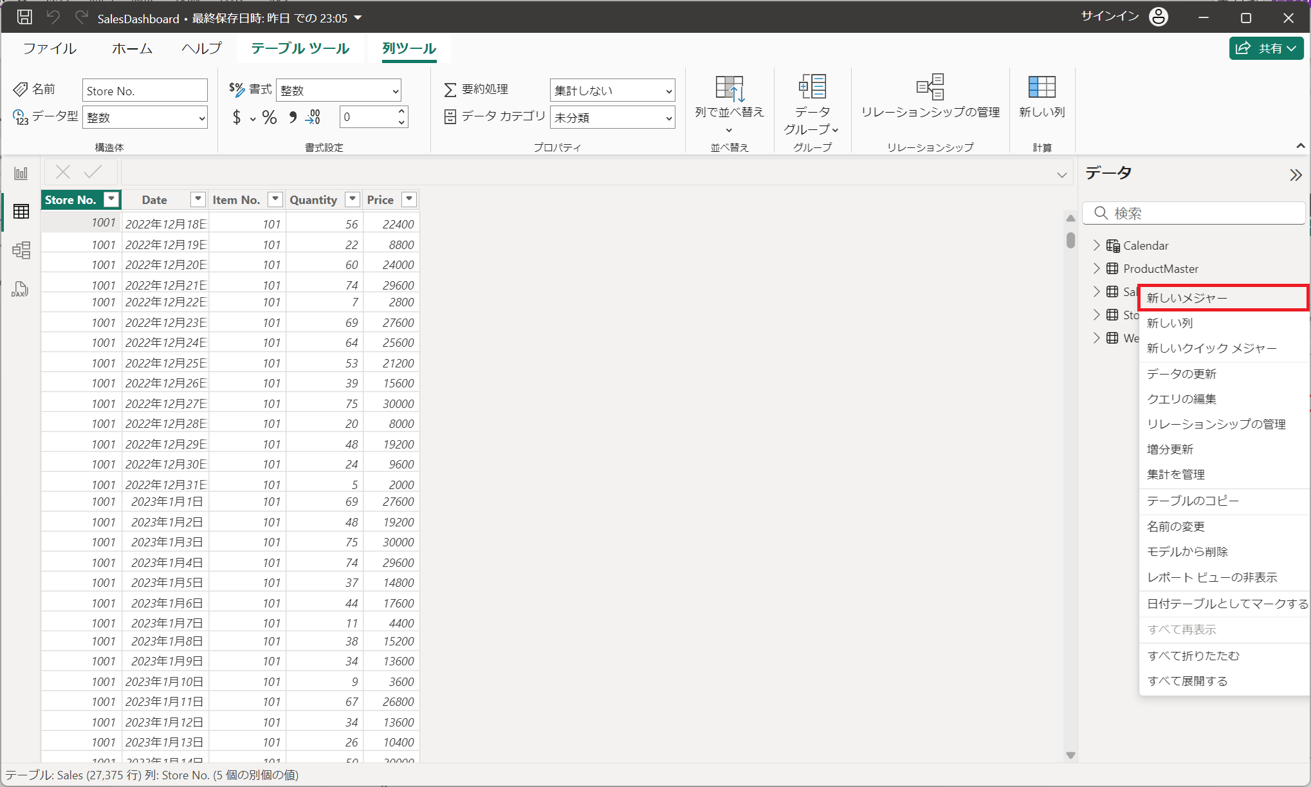Viewport: 1311px width, 787px height.
Task: Click the 共有 share button
Action: (1265, 48)
